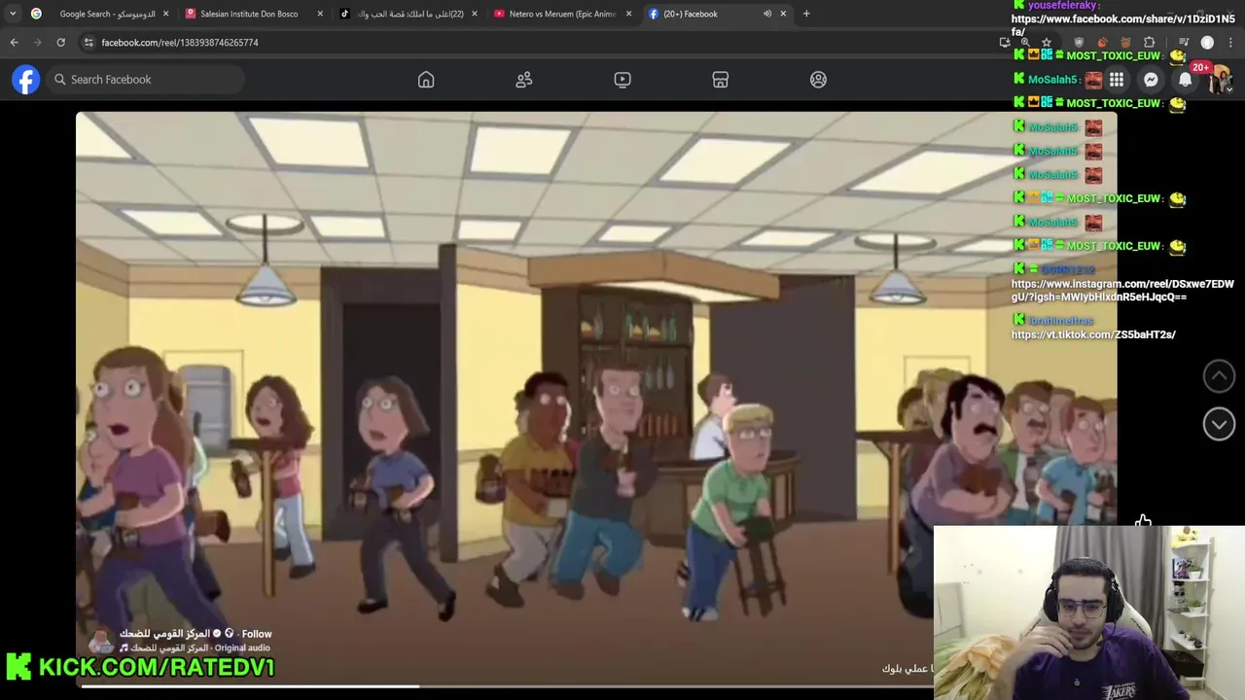
Task: Click Follow next to the page name
Action: coord(257,634)
